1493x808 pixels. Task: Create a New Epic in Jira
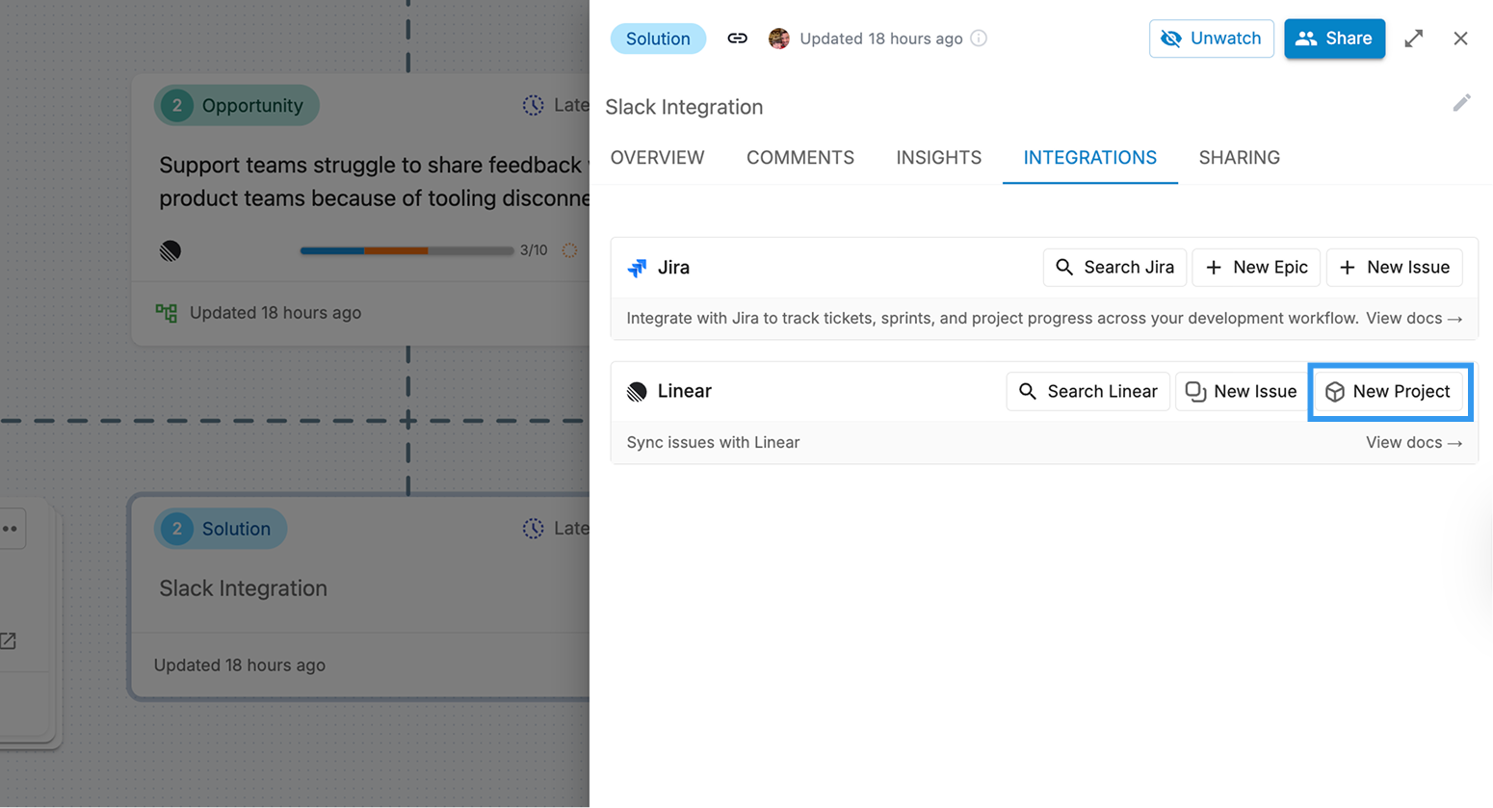[x=1256, y=268]
